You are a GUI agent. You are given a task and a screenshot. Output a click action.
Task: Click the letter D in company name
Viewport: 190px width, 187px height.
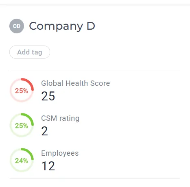[91, 26]
